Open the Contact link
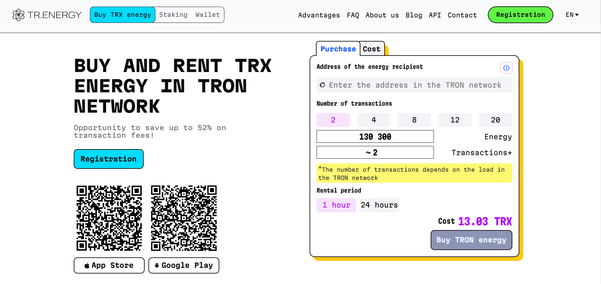This screenshot has height=284, width=601. click(x=462, y=15)
